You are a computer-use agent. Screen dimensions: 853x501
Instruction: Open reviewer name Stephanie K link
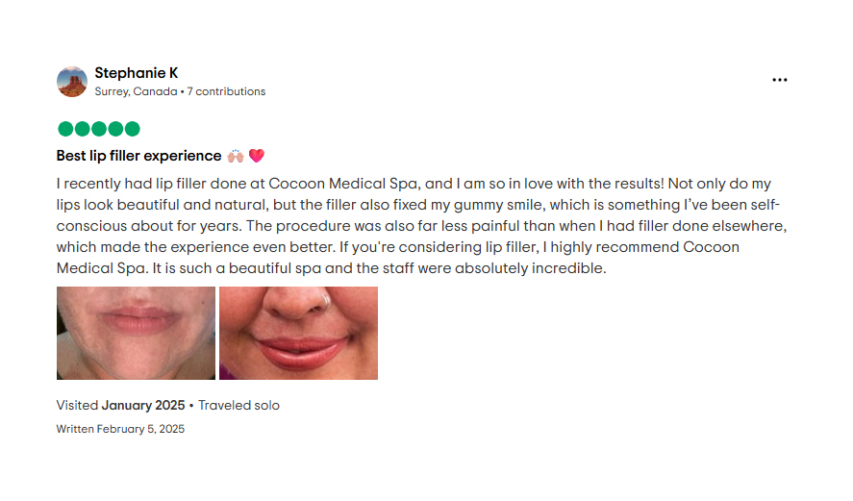point(136,73)
